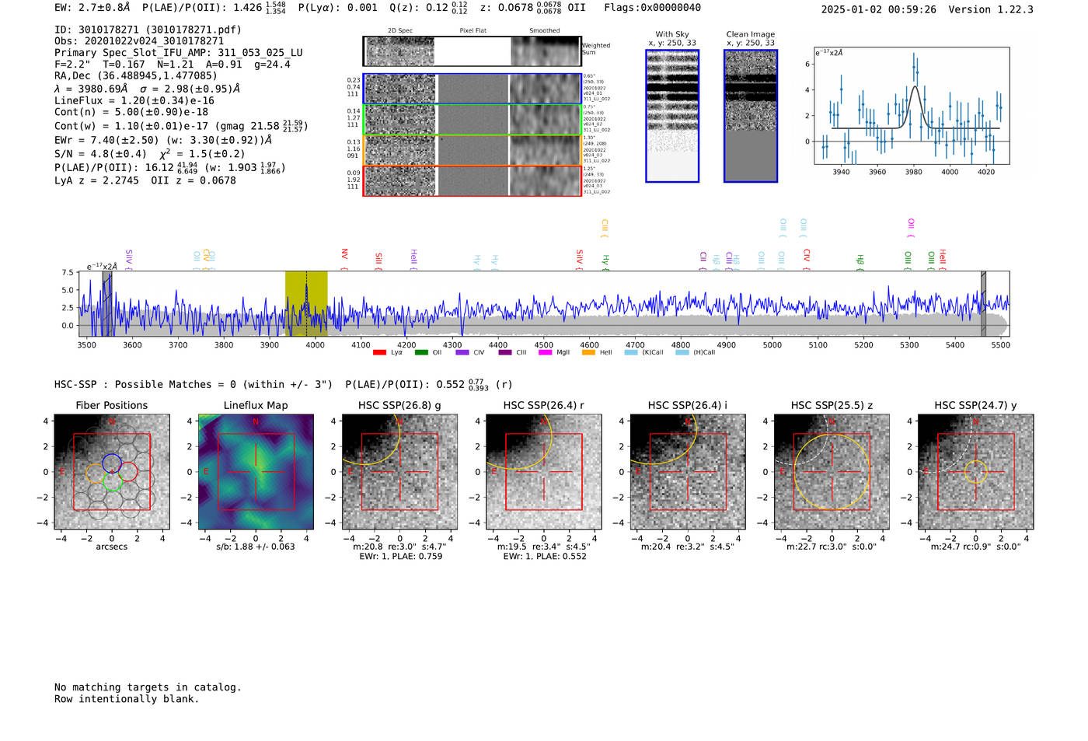Click the EWr = 7.40(±2.50) line
The height and width of the screenshot is (741, 1088).
point(163,141)
